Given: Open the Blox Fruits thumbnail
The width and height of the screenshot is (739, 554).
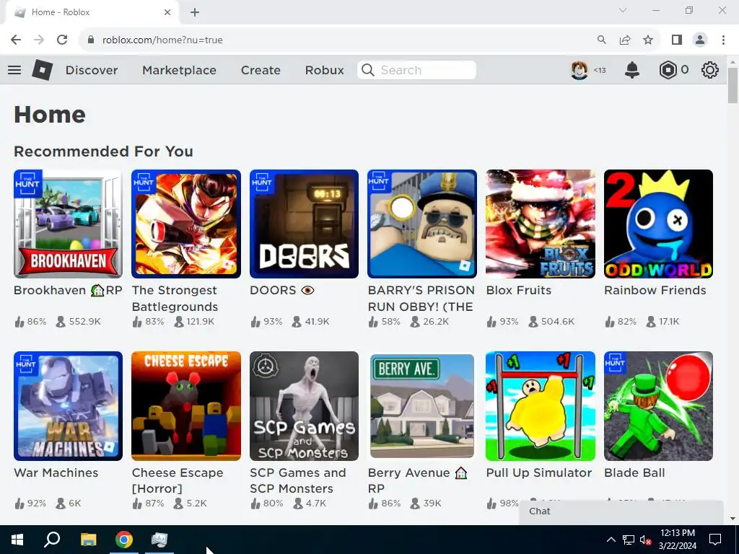Looking at the screenshot, I should 541,224.
